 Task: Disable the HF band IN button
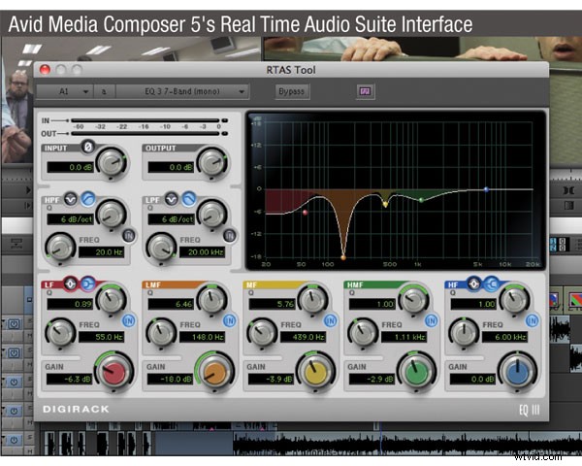click(x=532, y=320)
